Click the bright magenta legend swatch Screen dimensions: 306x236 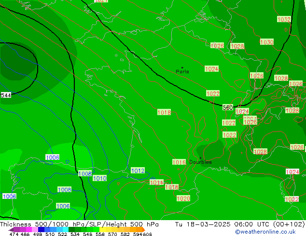coord(29,229)
